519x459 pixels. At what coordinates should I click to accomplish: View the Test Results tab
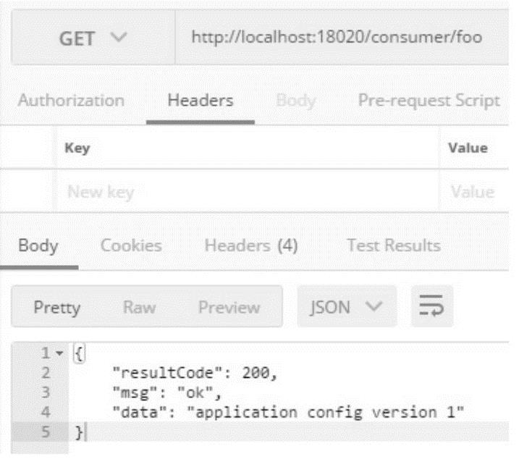393,245
